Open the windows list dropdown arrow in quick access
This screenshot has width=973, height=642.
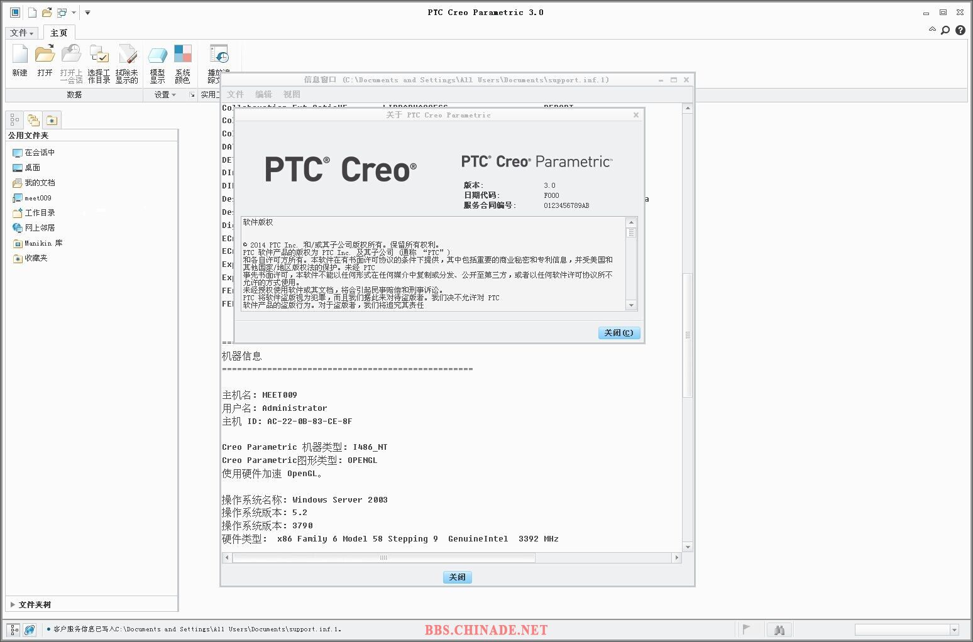tap(74, 13)
